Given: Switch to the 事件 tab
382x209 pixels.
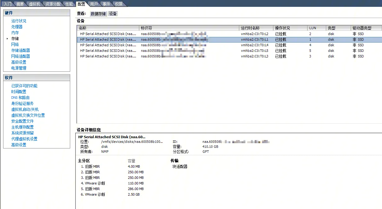Looking at the screenshot, I should [106, 4].
